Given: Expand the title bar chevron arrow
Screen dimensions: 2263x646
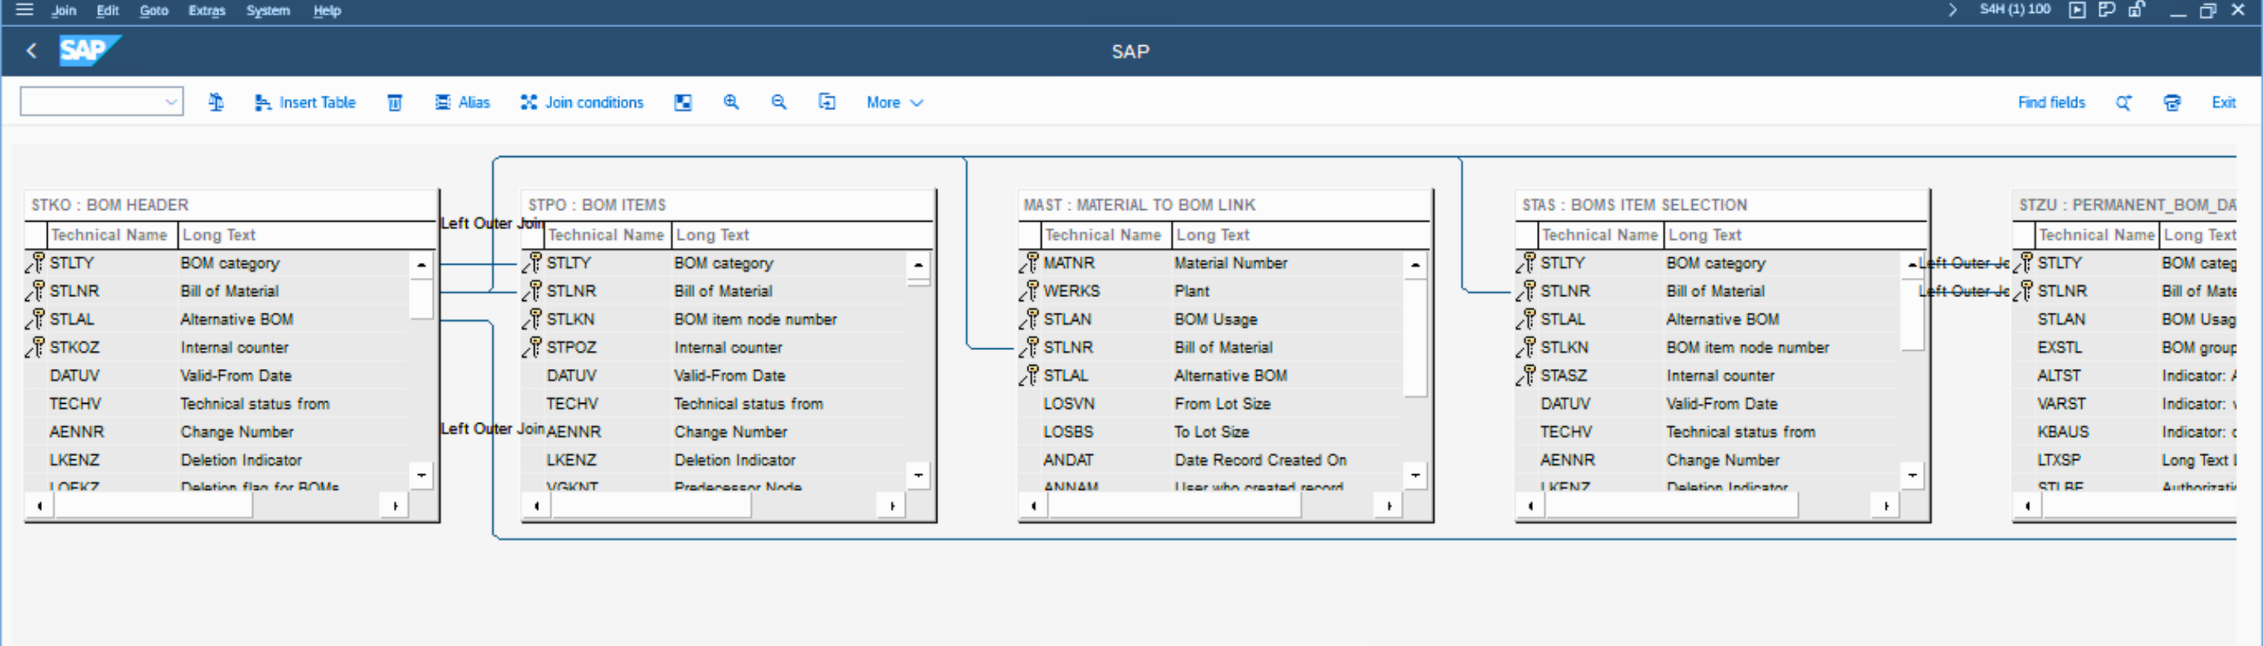Looking at the screenshot, I should coord(1952,10).
